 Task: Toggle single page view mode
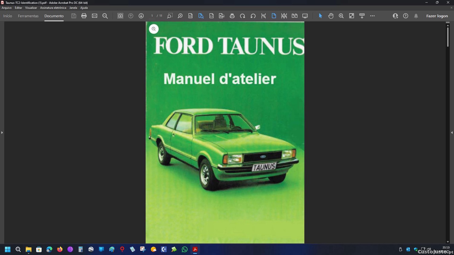[274, 16]
